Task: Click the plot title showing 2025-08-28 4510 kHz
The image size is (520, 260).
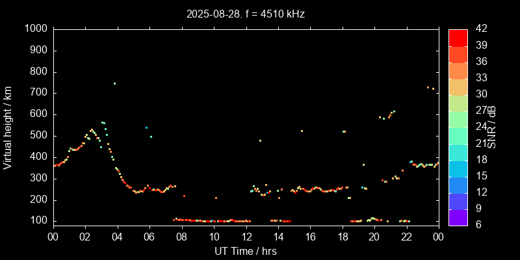Action: coord(245,13)
